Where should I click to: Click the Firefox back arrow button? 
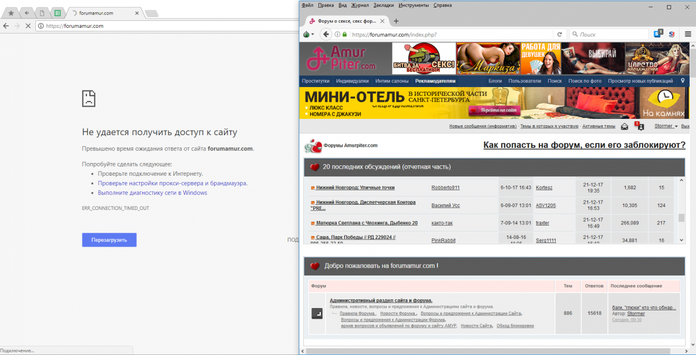point(326,34)
